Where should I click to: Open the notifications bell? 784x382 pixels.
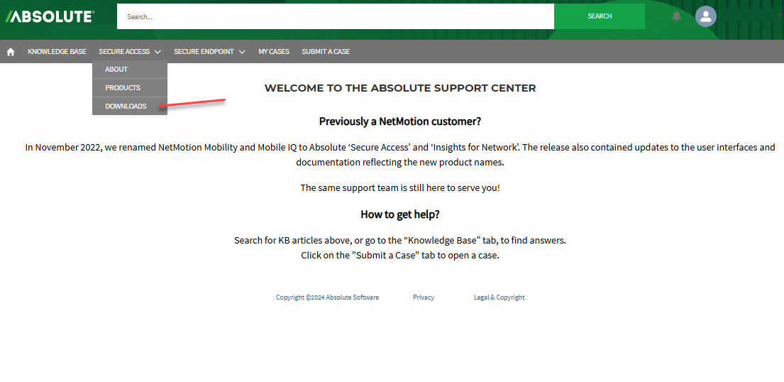click(x=676, y=16)
